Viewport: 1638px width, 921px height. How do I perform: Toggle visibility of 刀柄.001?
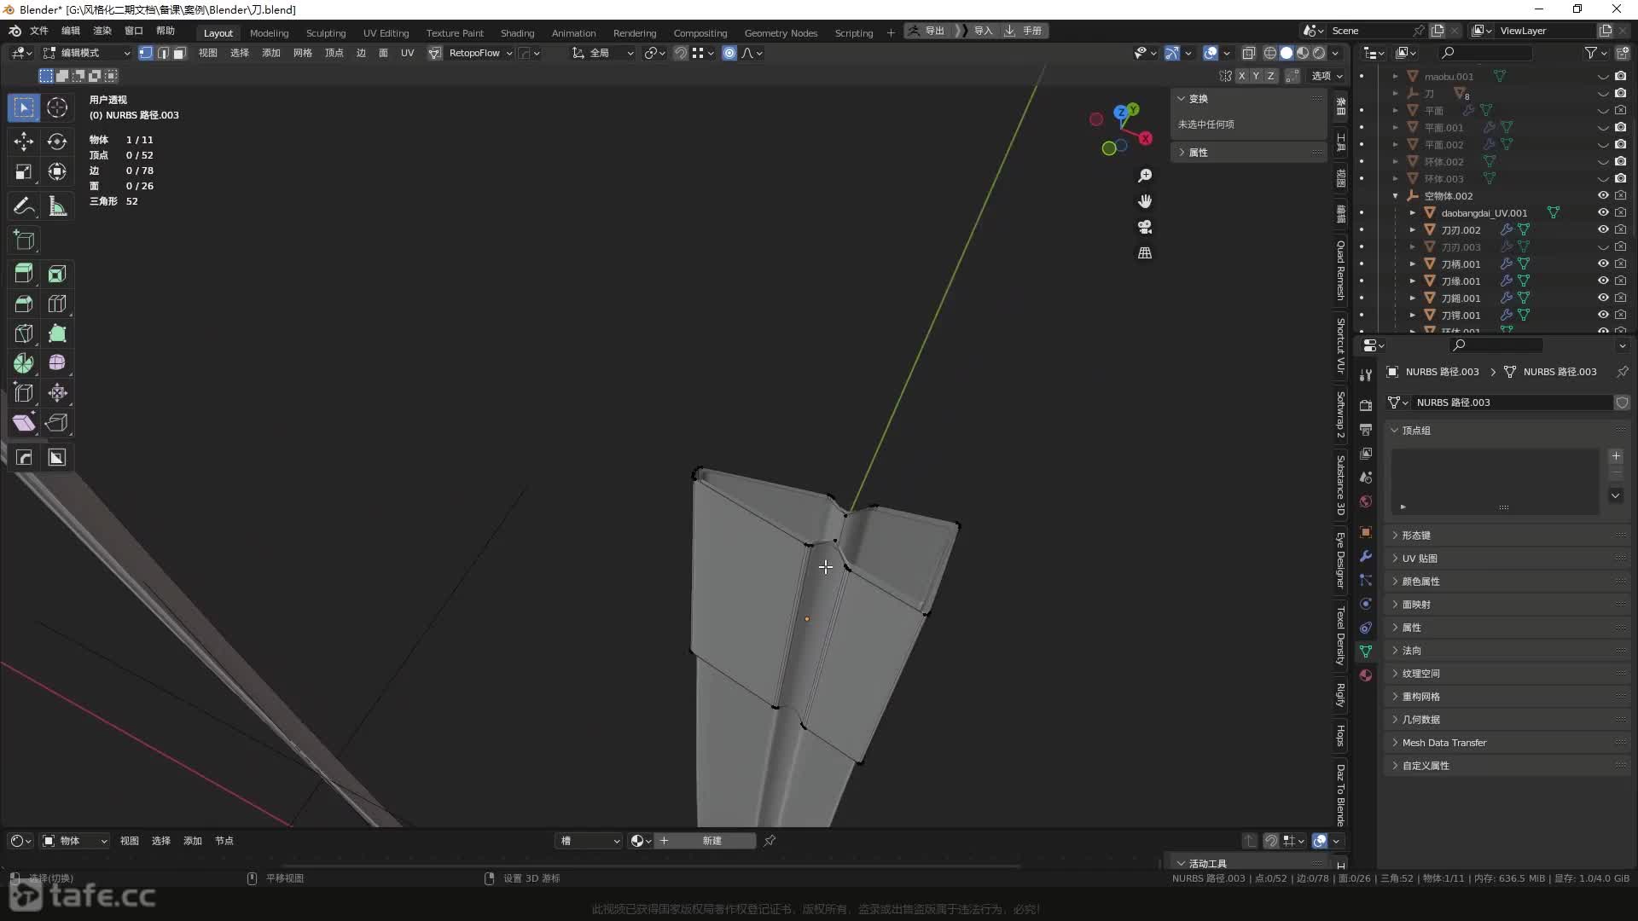tap(1603, 264)
